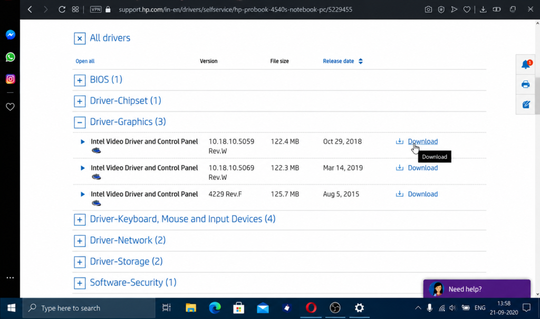
Task: Open Instagram in the Opera sidebar
Action: click(11, 79)
